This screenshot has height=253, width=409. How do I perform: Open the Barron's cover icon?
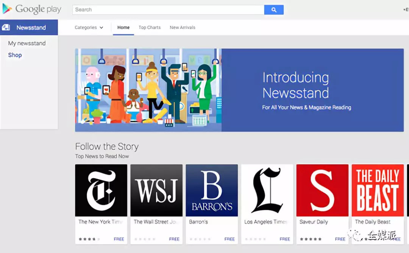212,190
